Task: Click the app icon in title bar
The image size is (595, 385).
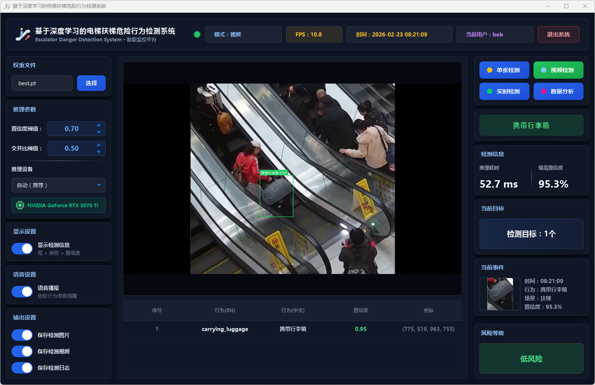Action: click(7, 6)
